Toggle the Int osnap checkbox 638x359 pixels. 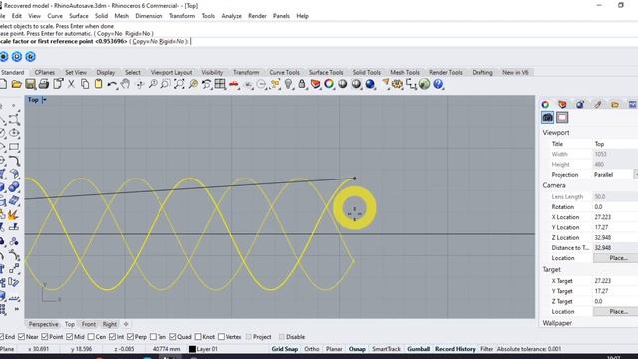[112, 337]
